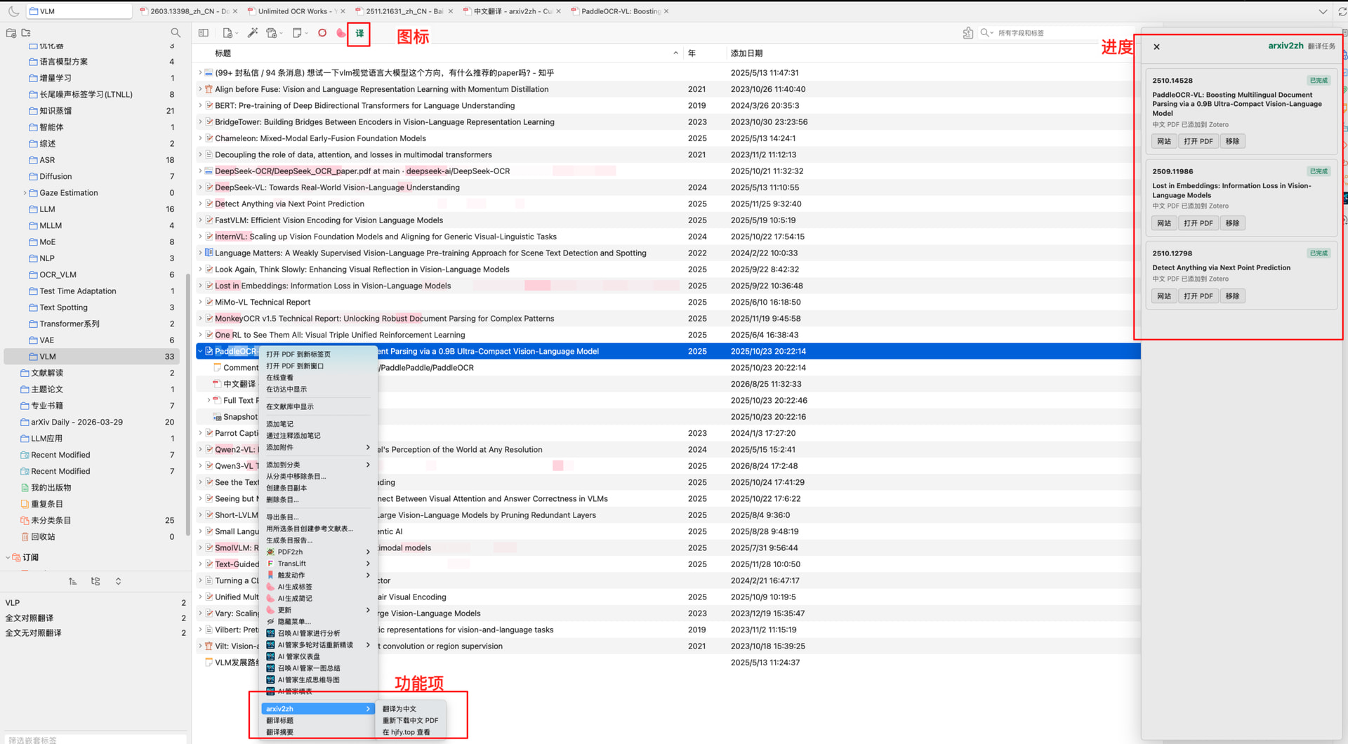Open the search mode dropdown magnifier
This screenshot has width=1348, height=744.
coord(986,33)
